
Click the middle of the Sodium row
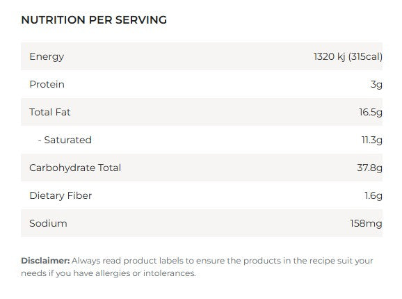tap(202, 223)
